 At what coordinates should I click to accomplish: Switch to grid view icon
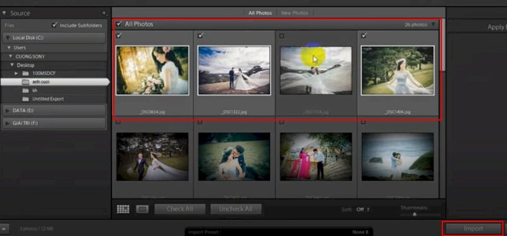[x=123, y=209]
